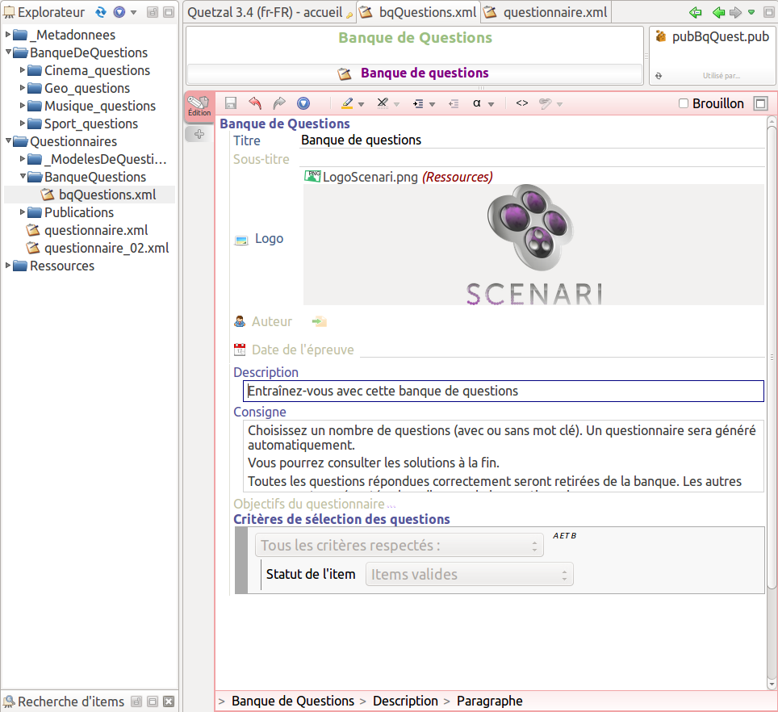This screenshot has height=712, width=778.
Task: Click the blue circle icon in the Explorateur header
Action: point(119,12)
